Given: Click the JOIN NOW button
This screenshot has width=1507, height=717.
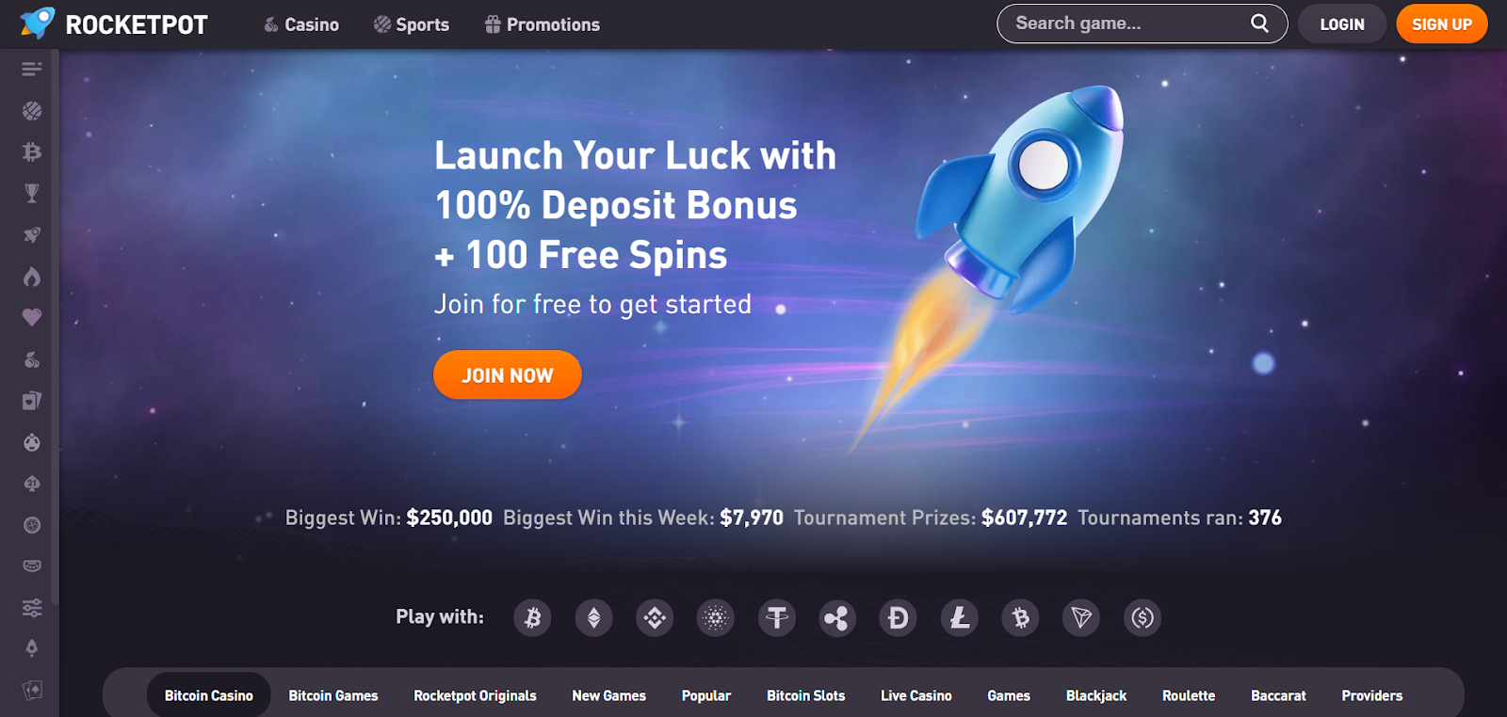Looking at the screenshot, I should point(508,375).
